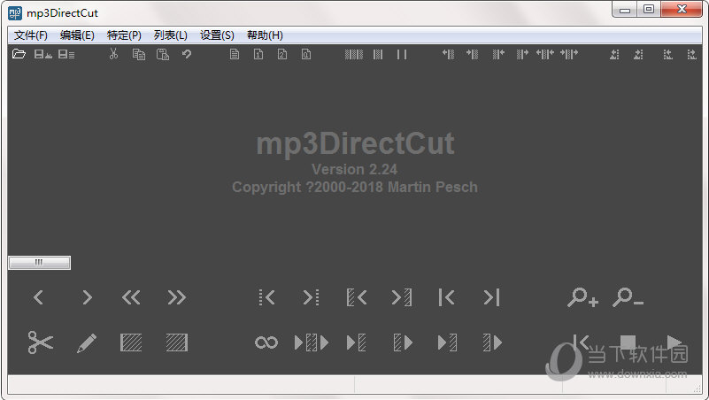The height and width of the screenshot is (400, 709).
Task: Open the 列表(L) menu
Action: click(171, 35)
